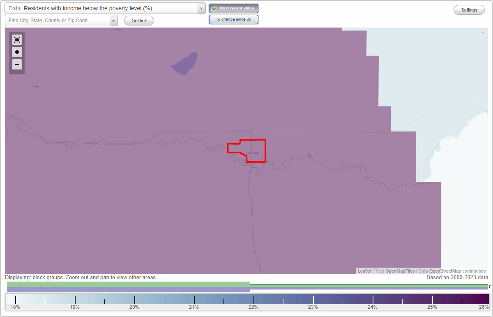493x317 pixels.
Task: Toggle fullscreen map view icon
Action: pyautogui.click(x=17, y=40)
